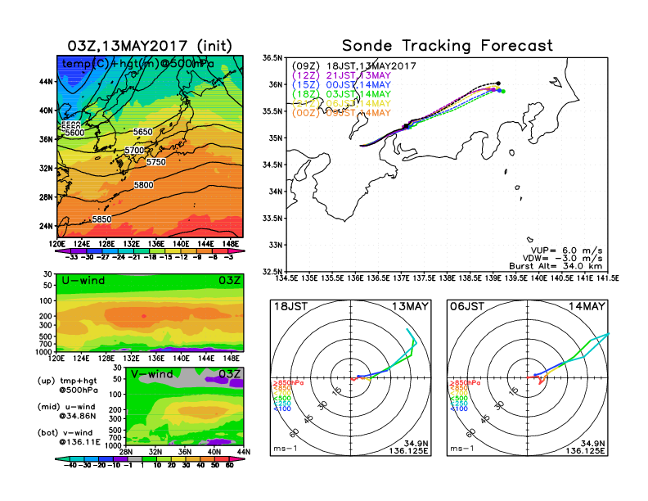Click the 5850 height contour label

(x=101, y=219)
